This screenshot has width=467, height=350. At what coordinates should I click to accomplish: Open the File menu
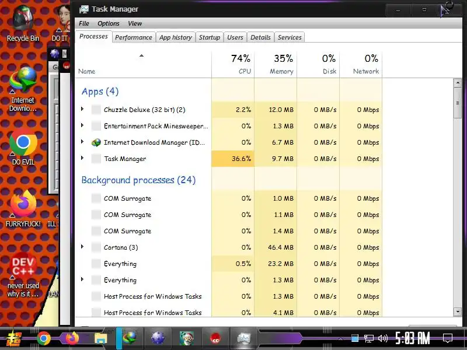84,23
